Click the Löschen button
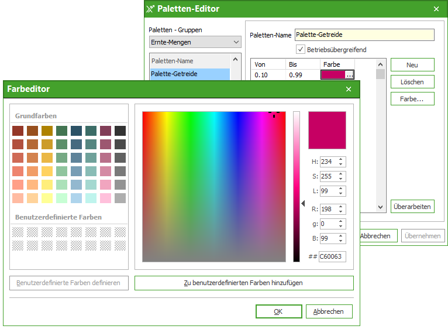This screenshot has width=448, height=329. point(412,82)
